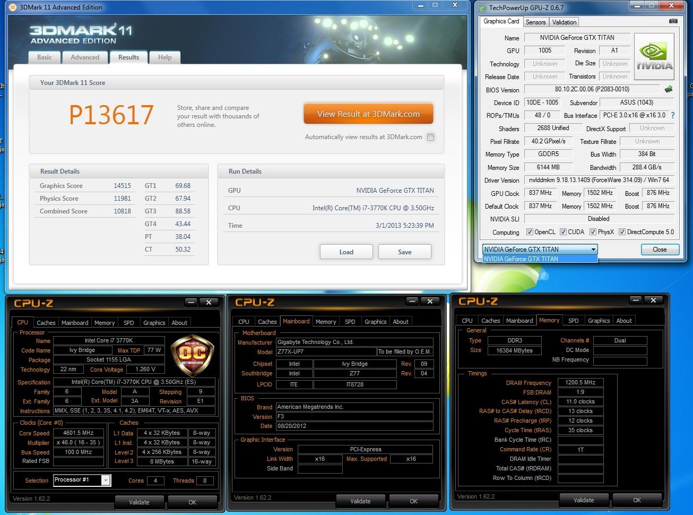Image resolution: width=693 pixels, height=515 pixels.
Task: Click the Close button in GPU-Z
Action: click(660, 250)
